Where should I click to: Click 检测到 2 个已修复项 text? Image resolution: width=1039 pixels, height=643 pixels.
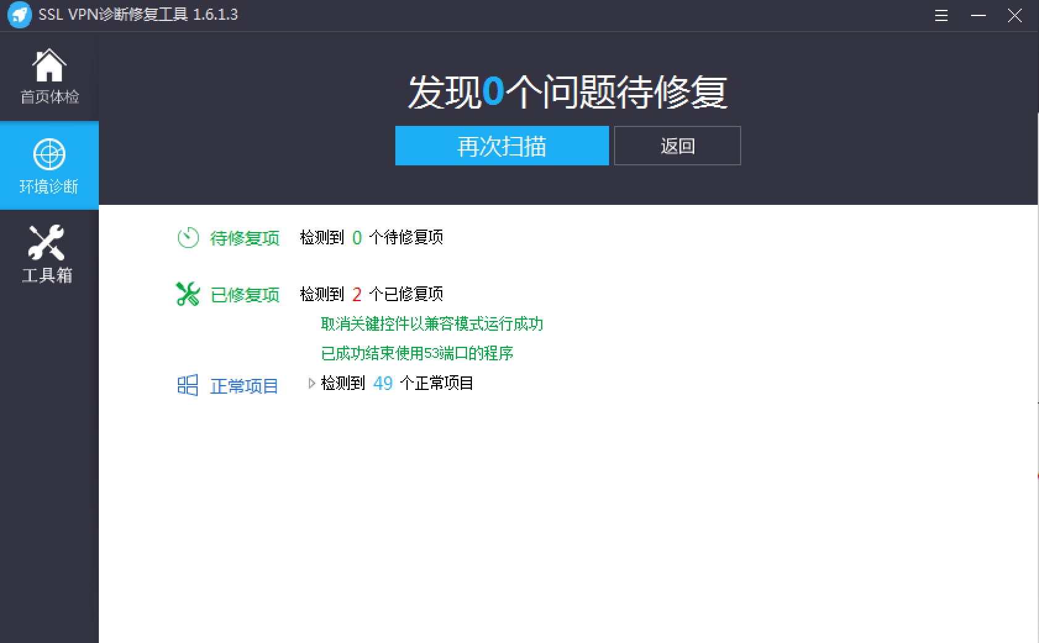coord(371,294)
